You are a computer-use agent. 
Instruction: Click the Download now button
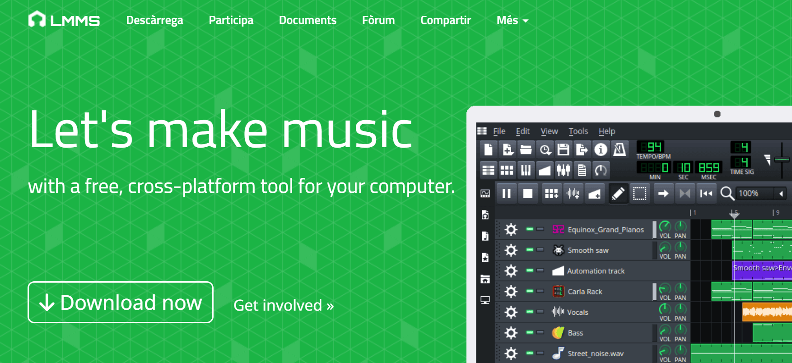click(x=121, y=302)
